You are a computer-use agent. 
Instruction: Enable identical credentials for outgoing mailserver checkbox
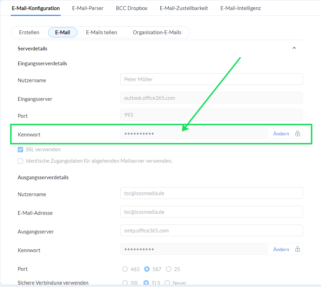click(x=20, y=161)
